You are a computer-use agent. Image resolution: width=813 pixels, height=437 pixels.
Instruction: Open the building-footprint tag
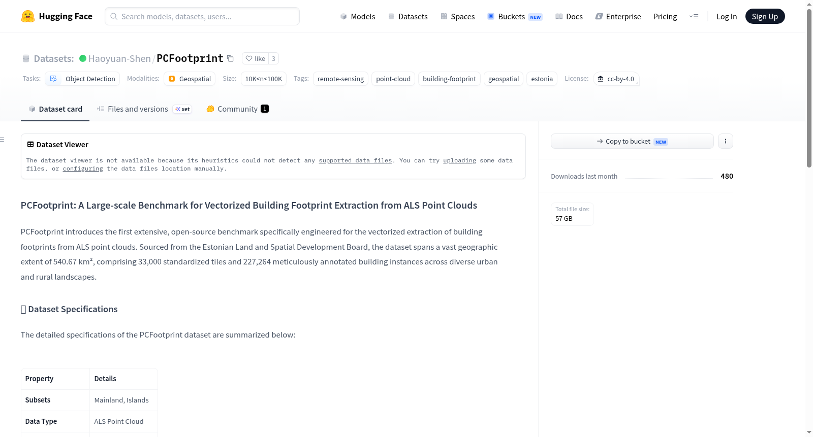point(449,79)
